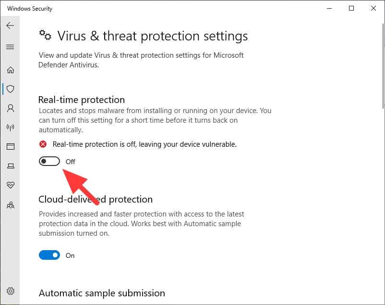
Task: Select the Real-time protection section header
Action: pos(81,100)
